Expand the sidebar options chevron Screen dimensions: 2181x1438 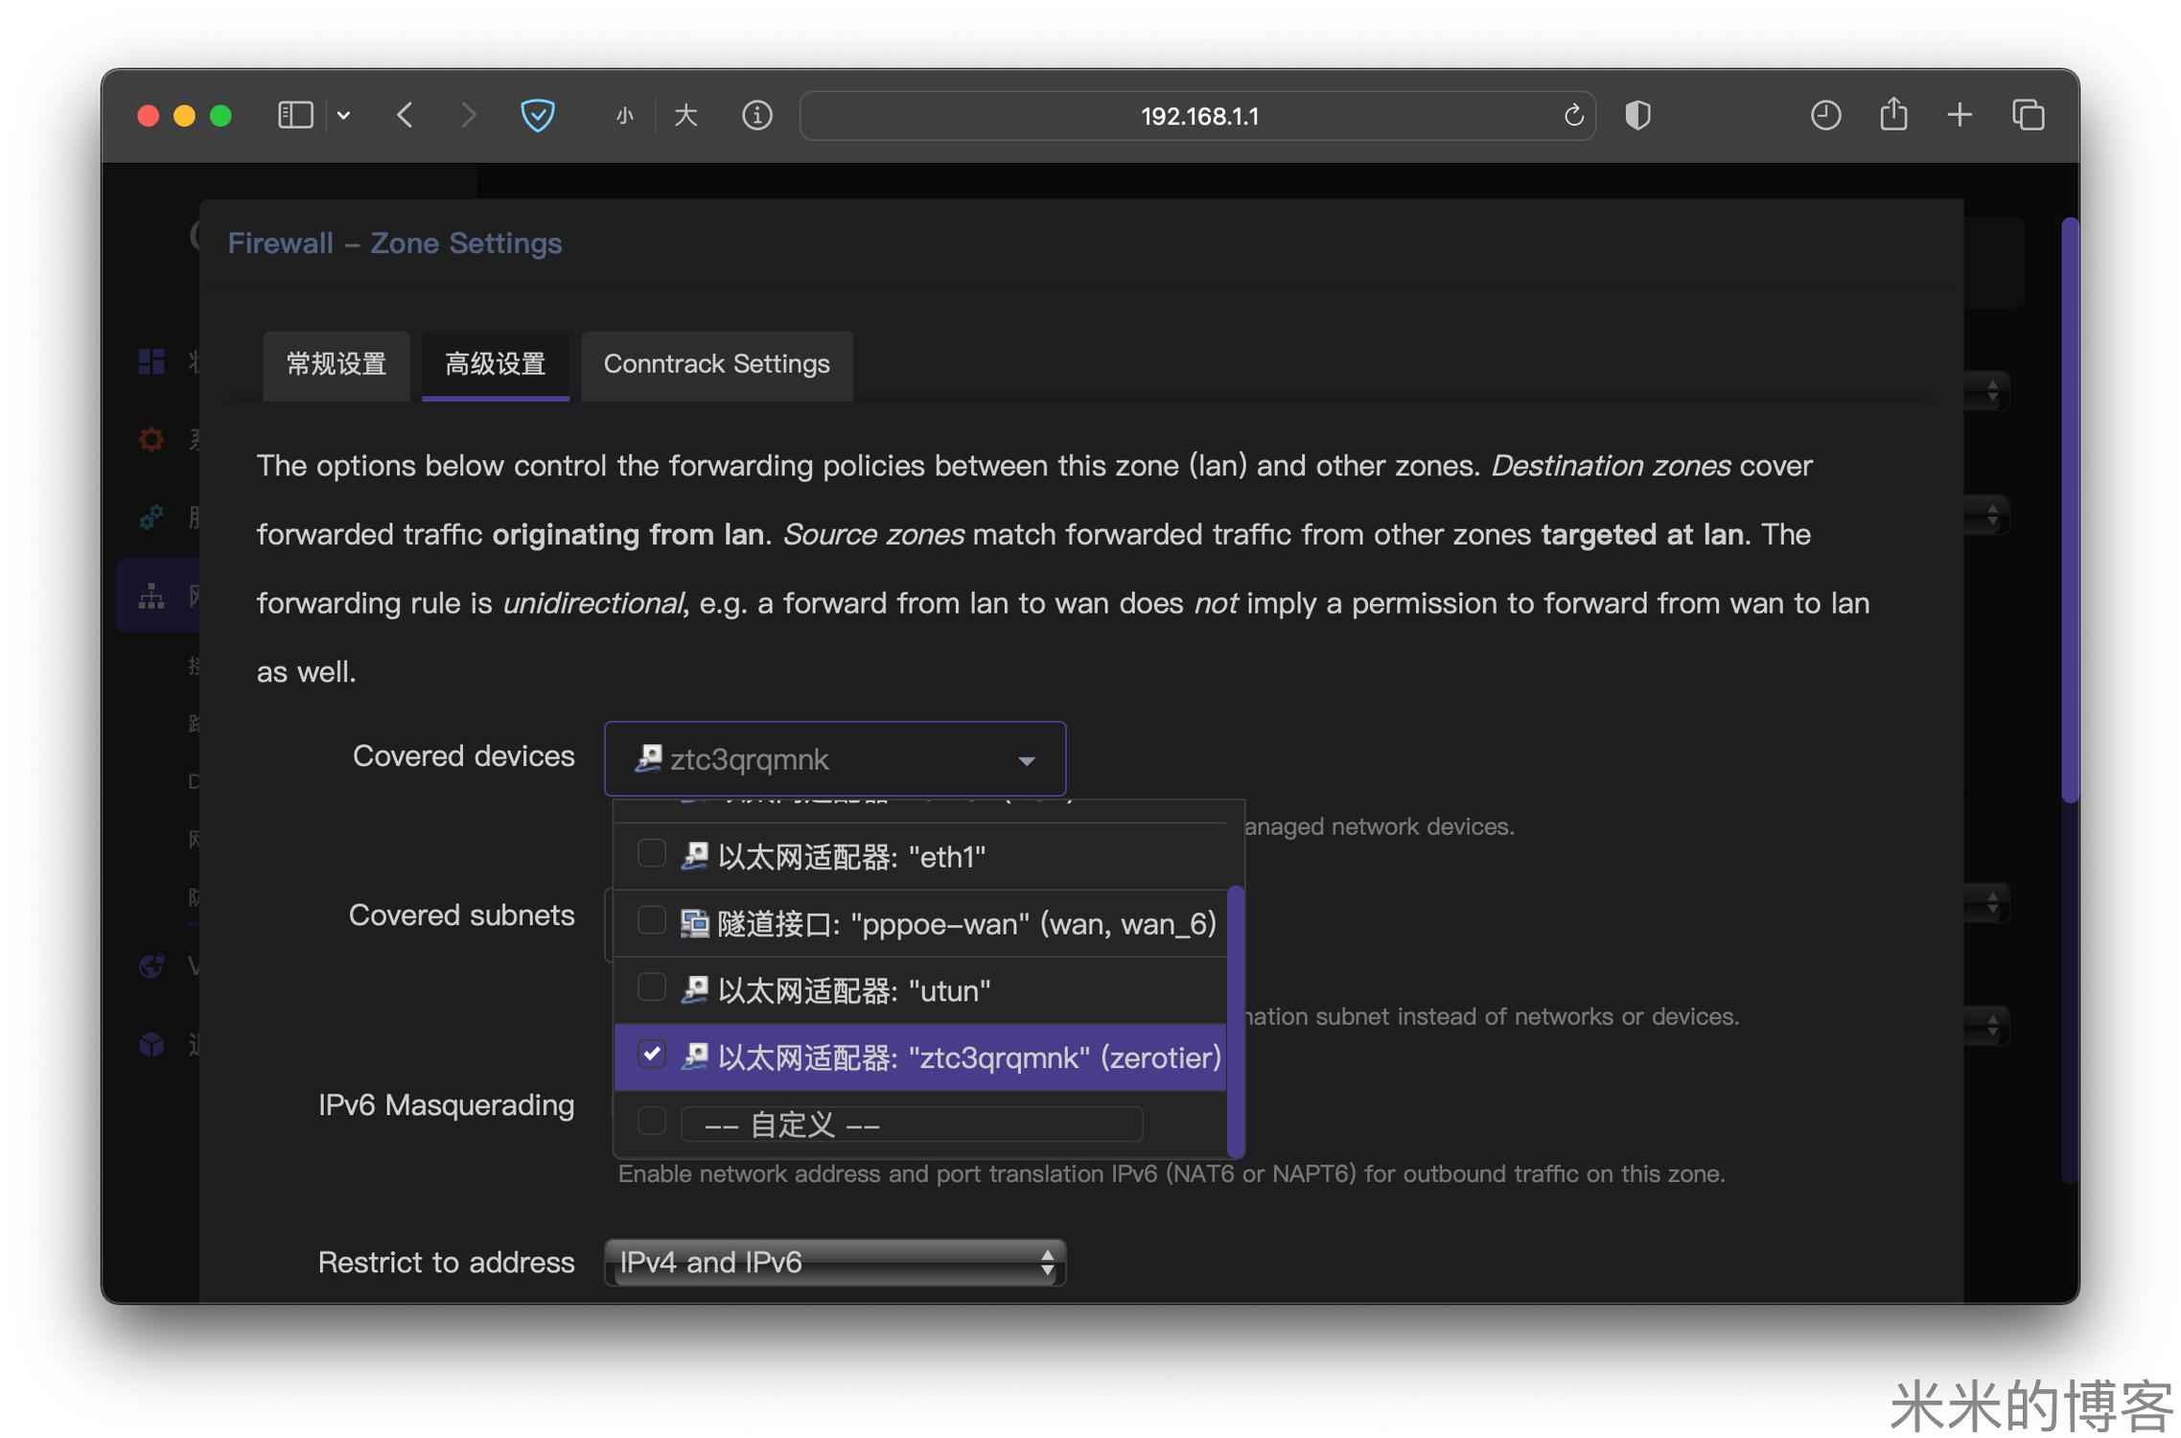point(344,116)
